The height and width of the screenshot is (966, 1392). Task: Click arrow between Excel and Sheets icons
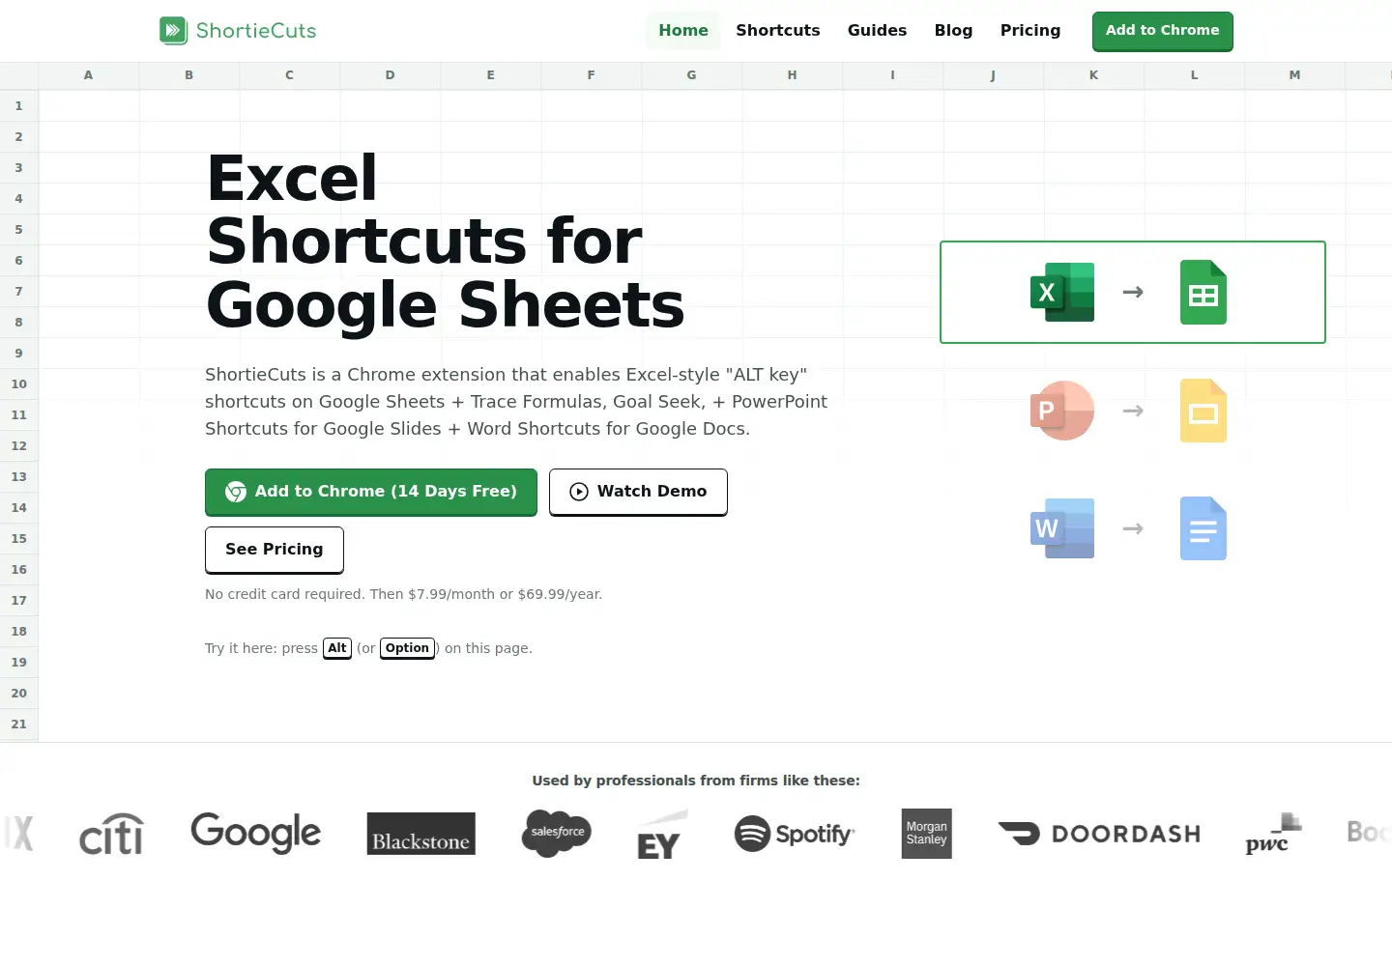[1133, 292]
